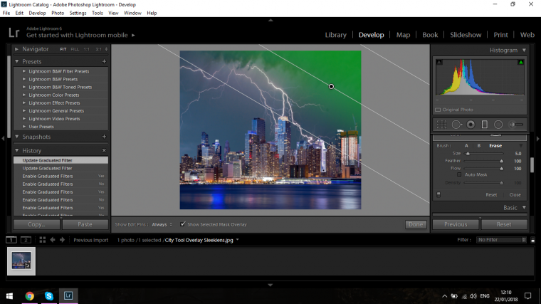Viewport: 541px width, 304px height.
Task: Select brush B
Action: tap(479, 146)
